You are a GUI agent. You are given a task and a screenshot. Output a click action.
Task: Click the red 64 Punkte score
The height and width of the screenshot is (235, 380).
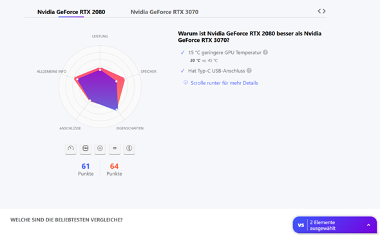[x=114, y=169]
